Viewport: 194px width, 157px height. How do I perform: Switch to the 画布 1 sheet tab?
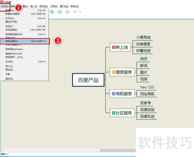point(4,154)
